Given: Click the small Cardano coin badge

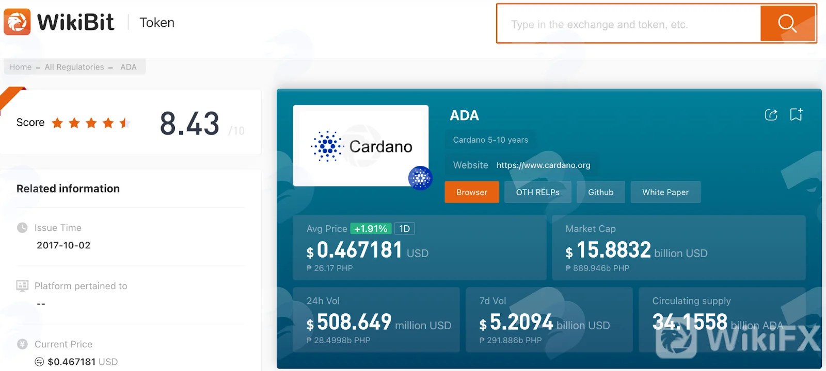Looking at the screenshot, I should [x=420, y=178].
